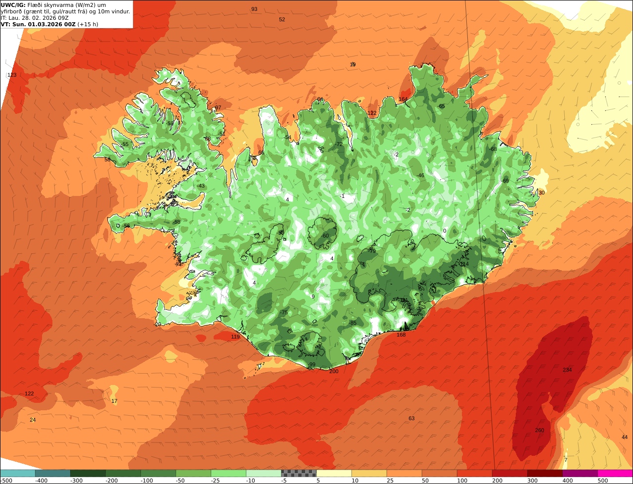Click the green legend swatch labeled -100
This screenshot has height=484, width=633.
click(158, 473)
